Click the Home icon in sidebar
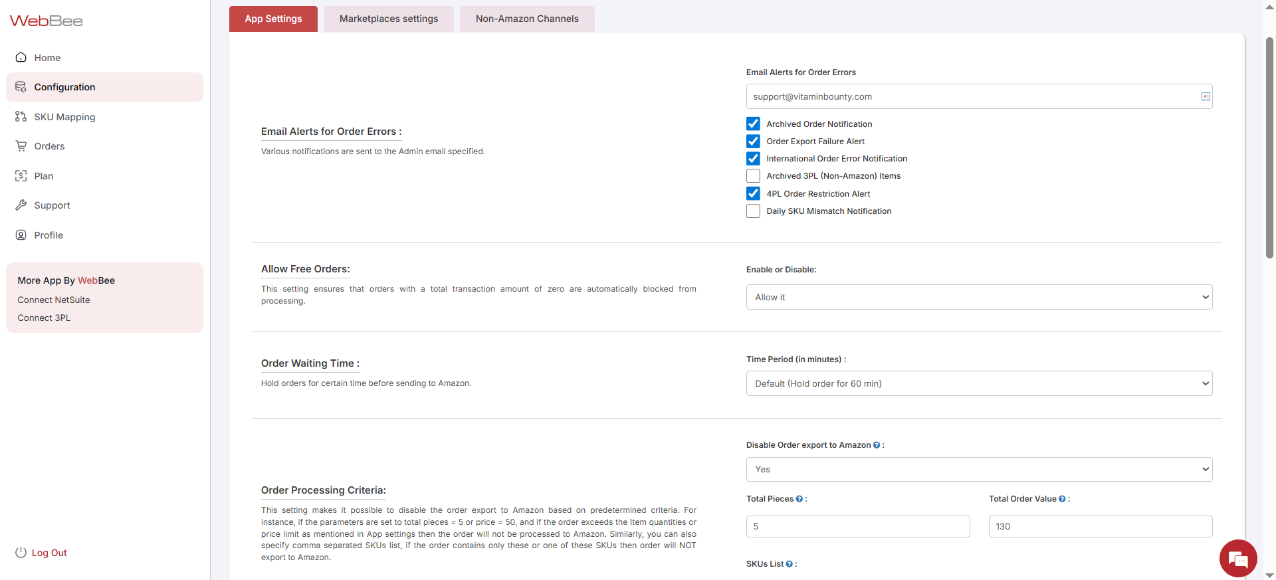The image size is (1276, 580). (x=21, y=58)
